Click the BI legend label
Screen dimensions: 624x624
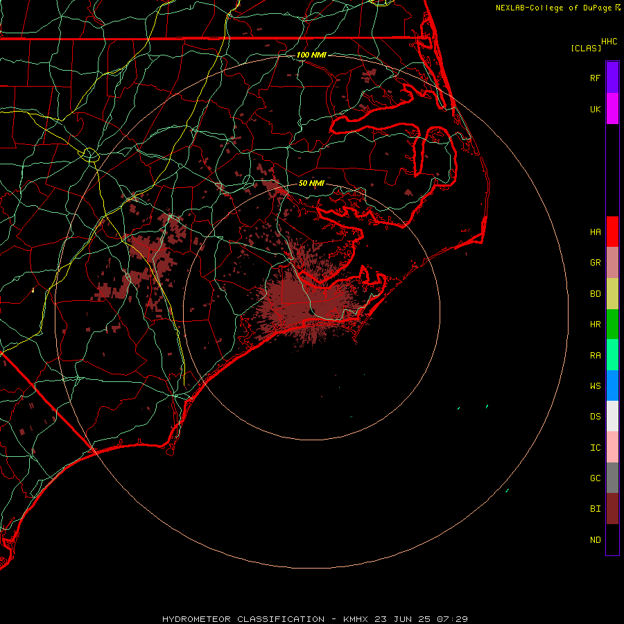tap(595, 509)
